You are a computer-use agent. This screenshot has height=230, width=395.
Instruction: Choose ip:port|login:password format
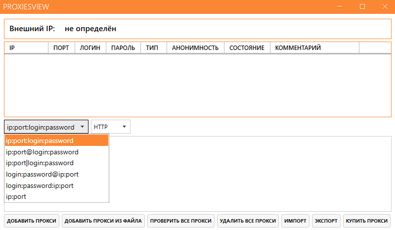pos(57,163)
